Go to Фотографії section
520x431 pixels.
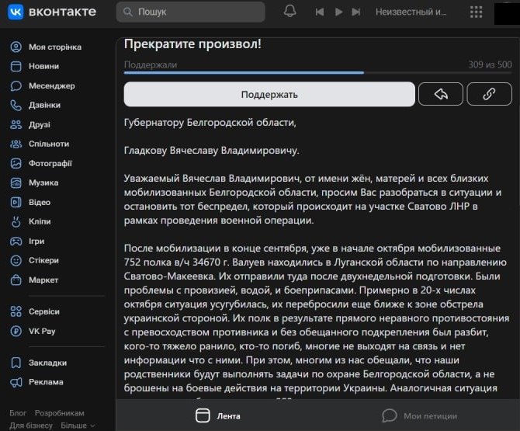50,163
